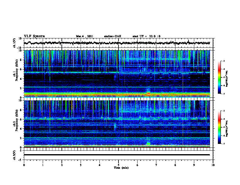This screenshot has height=185, width=240.
Task: Click the "6" tick on the time axis
Action: [x=138, y=165]
